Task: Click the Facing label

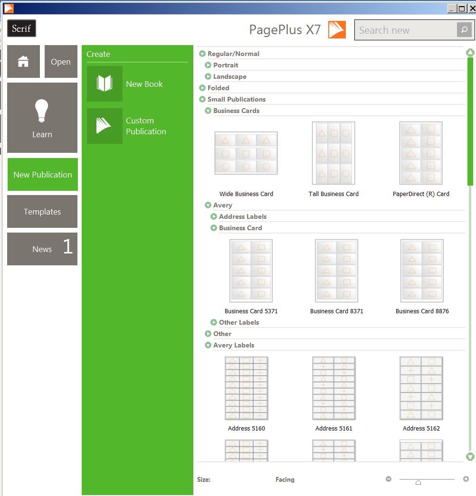Action: pyautogui.click(x=285, y=479)
